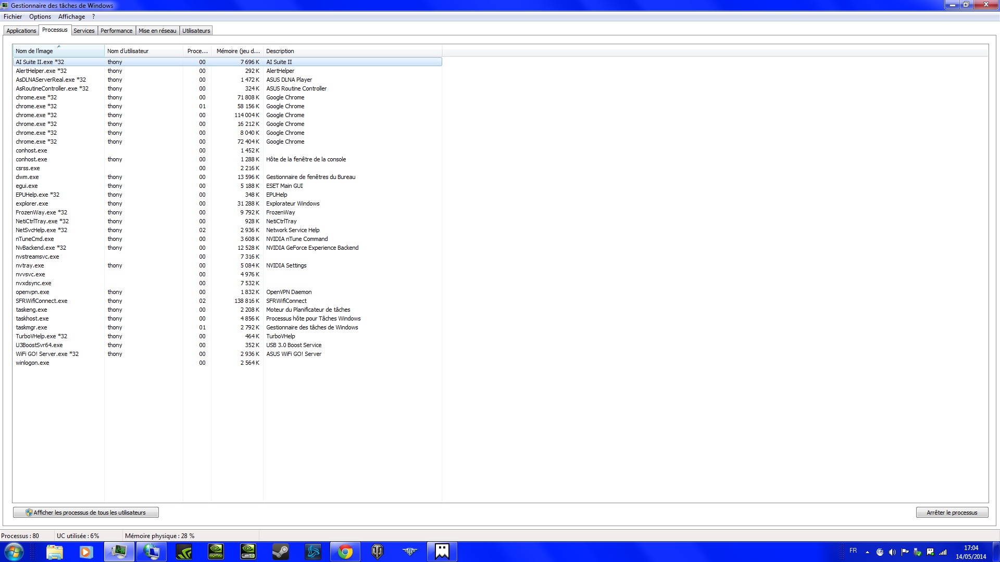Image resolution: width=1000 pixels, height=562 pixels.
Task: Open the clock showing 17:04
Action: (971, 552)
